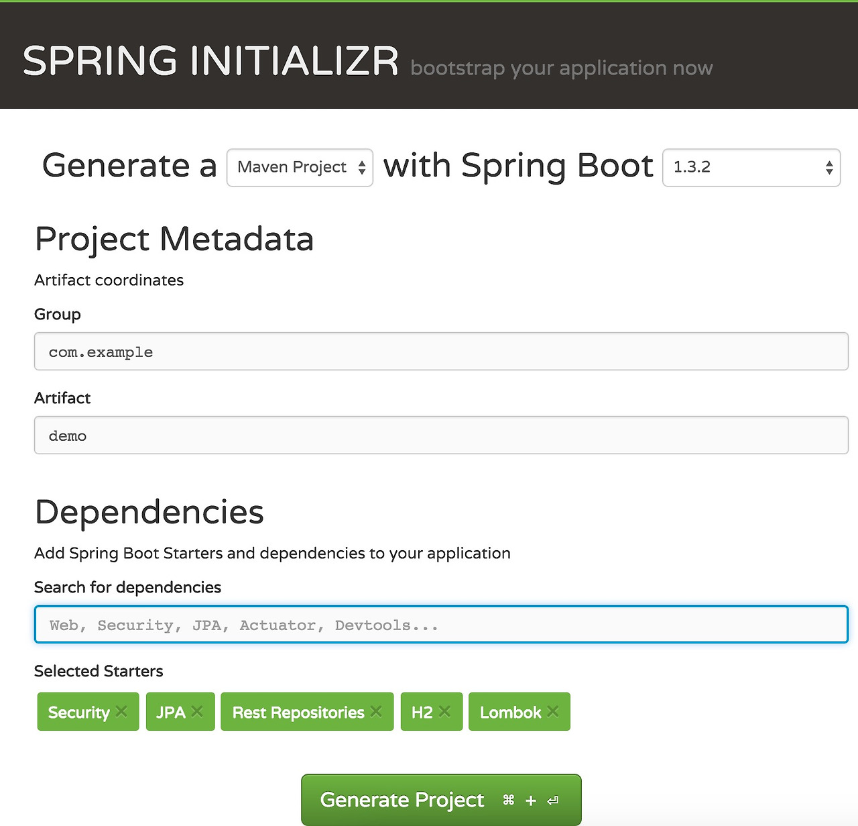The width and height of the screenshot is (858, 826).
Task: Select the JPA starter tag label
Action: (x=170, y=712)
